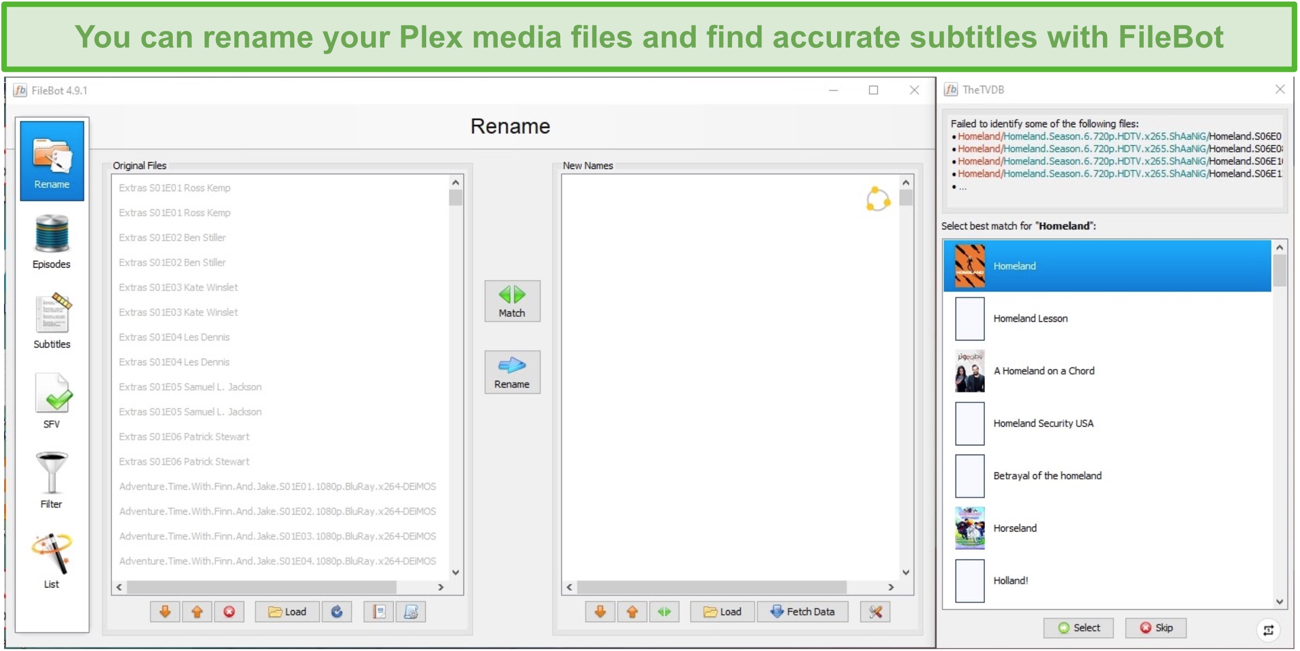1300x651 pixels.
Task: Click the Fetch Data button
Action: point(803,612)
